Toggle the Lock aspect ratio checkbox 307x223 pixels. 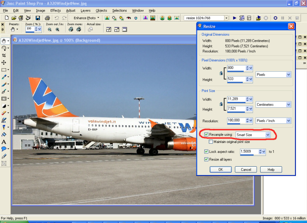206,151
